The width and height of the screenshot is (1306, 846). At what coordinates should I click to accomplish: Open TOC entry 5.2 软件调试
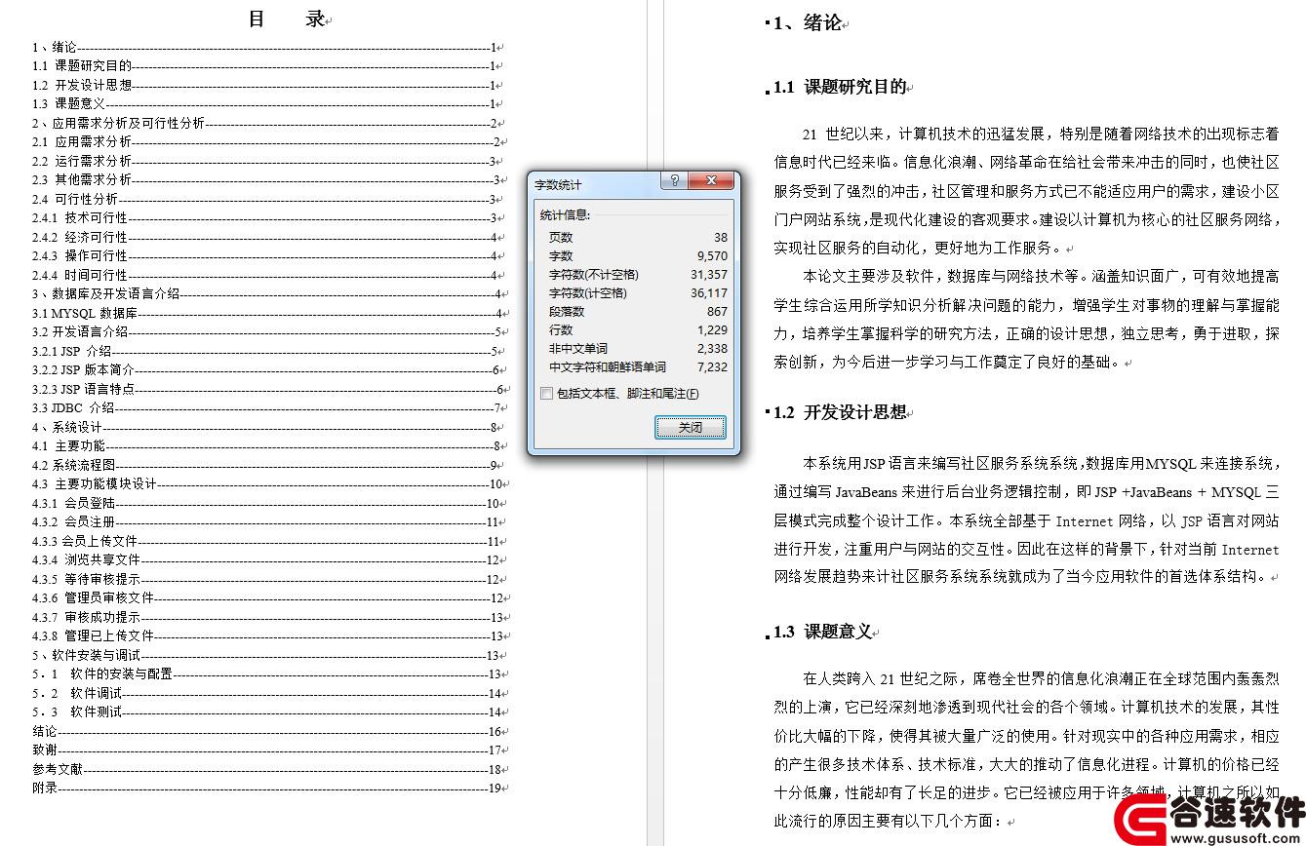pos(270,693)
